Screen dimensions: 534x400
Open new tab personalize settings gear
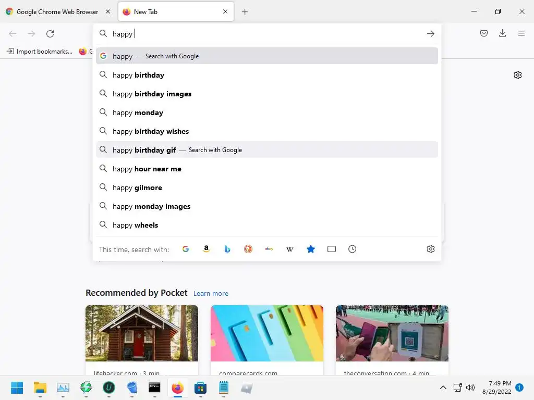(x=518, y=75)
